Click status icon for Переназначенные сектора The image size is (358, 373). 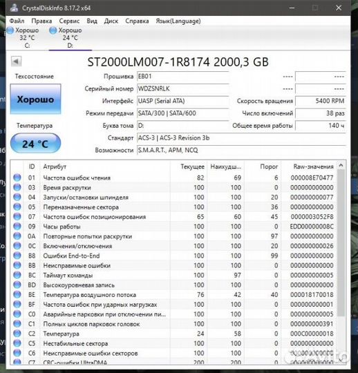click(x=17, y=207)
